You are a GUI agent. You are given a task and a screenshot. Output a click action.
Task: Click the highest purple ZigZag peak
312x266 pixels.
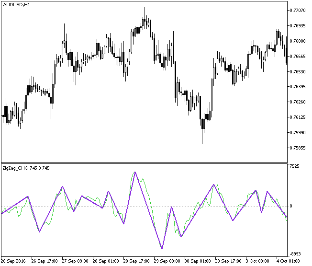pyautogui.click(x=135, y=172)
